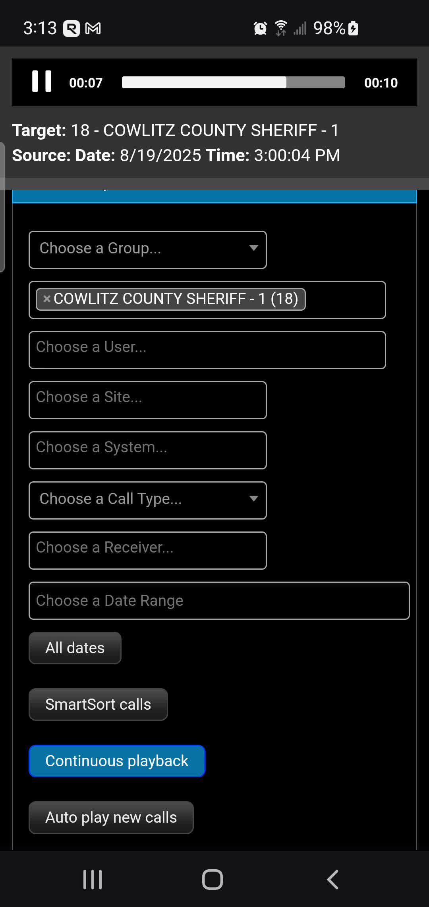Tap the Android home button icon

pyautogui.click(x=213, y=879)
